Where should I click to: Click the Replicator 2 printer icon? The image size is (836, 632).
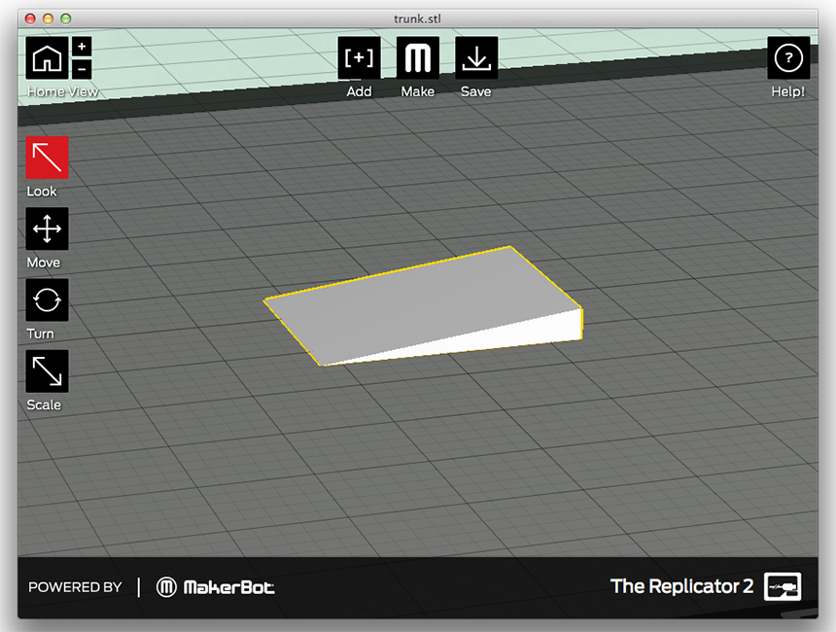point(783,586)
